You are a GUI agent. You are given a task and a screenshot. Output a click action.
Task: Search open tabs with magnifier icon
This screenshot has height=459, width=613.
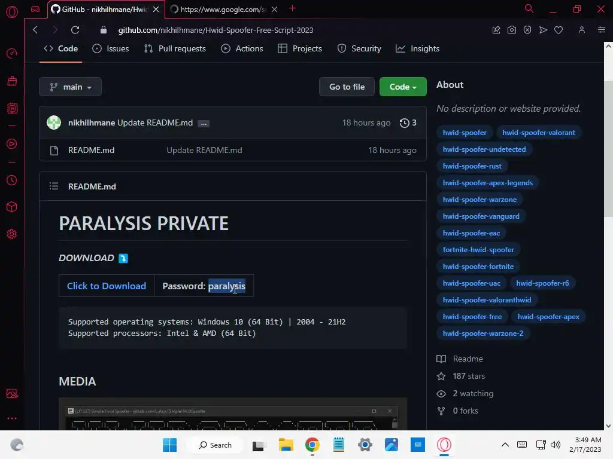point(529,8)
